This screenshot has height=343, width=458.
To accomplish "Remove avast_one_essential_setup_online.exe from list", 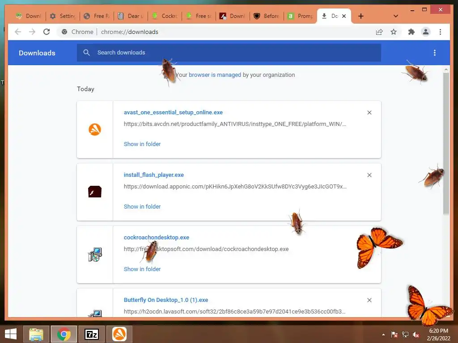I will [369, 113].
